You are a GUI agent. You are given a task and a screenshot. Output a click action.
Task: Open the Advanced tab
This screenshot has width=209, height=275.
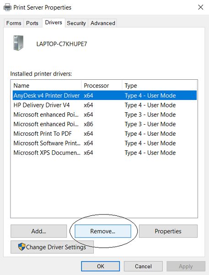point(103,23)
